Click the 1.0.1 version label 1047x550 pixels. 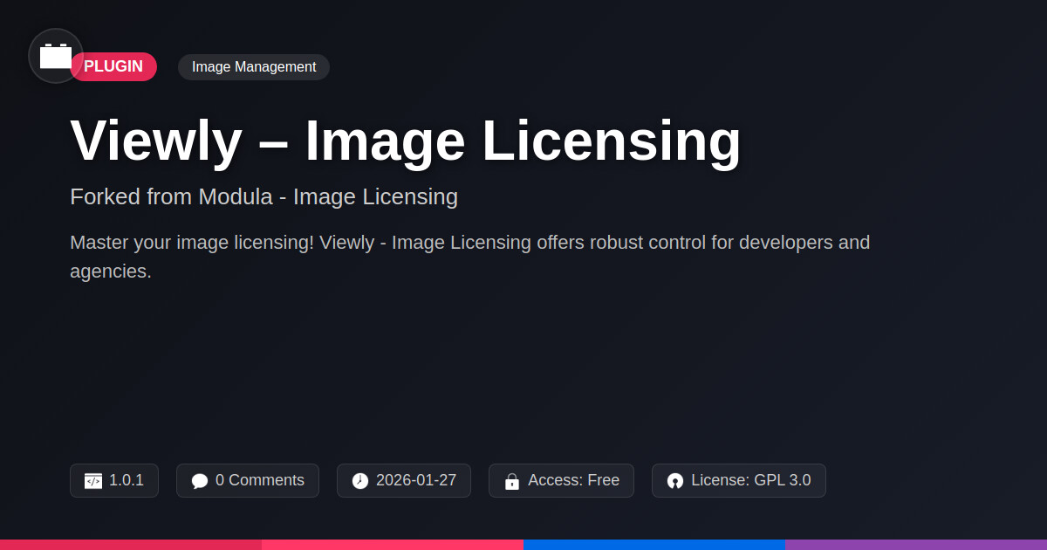pyautogui.click(x=127, y=480)
